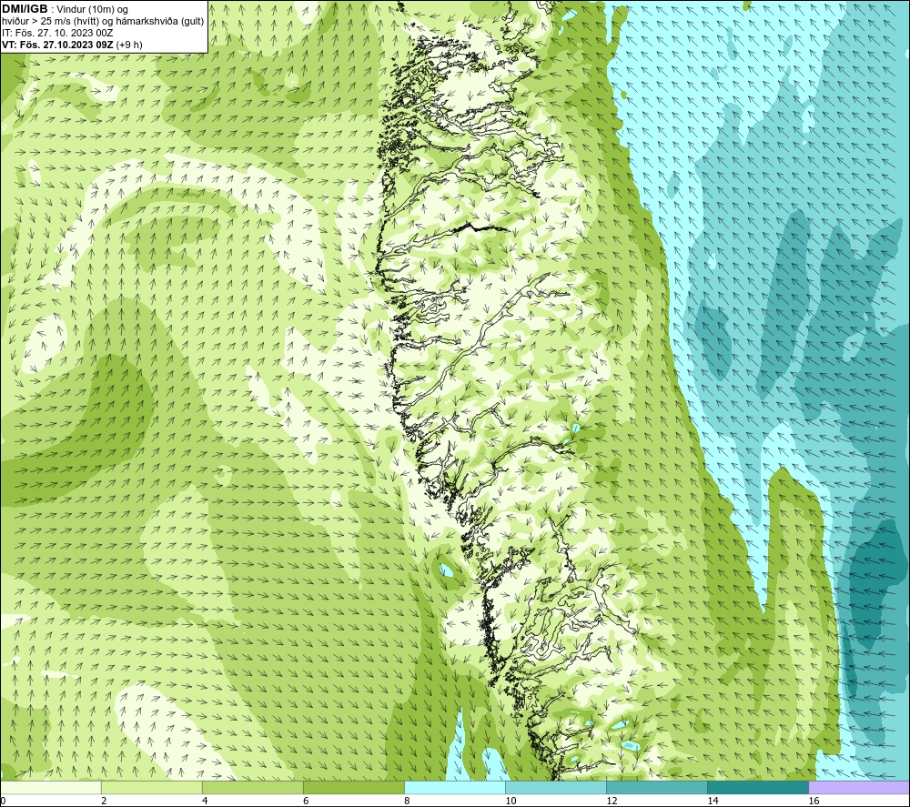Screen dimensions: 910x807
Task: Pick the medium green 4–6 legend swatch
Action: (x=252, y=787)
